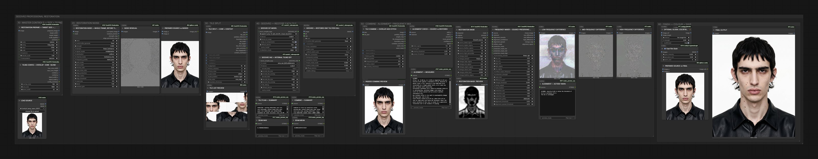818x159 pixels.
Task: Click the #77 comfyui-kjnodes node badge
Action: click(684, 26)
